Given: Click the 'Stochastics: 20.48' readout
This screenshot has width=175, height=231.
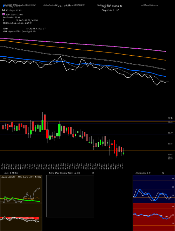Looking at the screenshot, I should [12, 17].
